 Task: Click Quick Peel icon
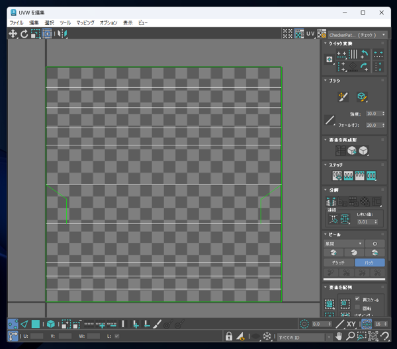coord(333,252)
